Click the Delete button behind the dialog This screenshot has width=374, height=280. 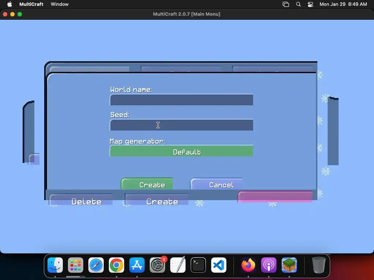[81, 199]
